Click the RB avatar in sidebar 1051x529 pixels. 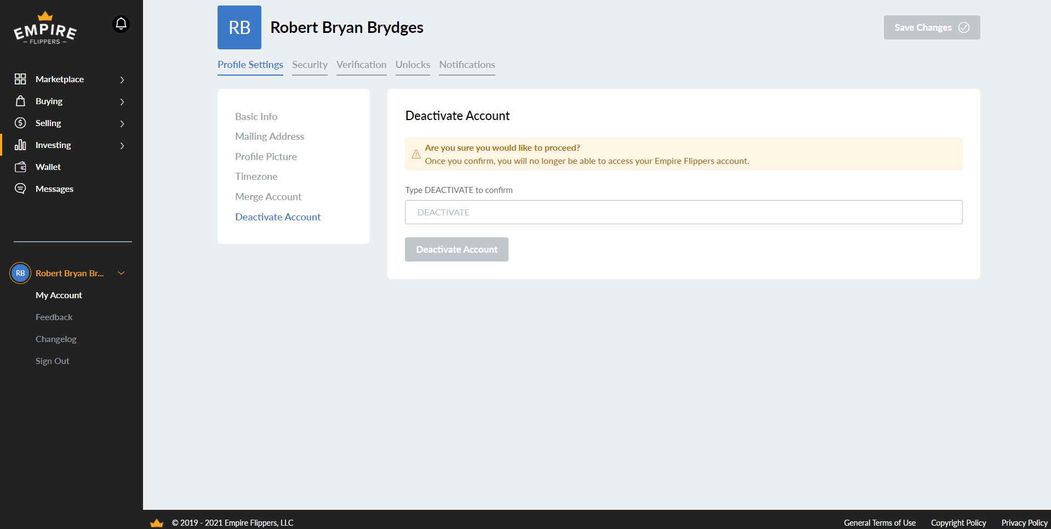pyautogui.click(x=20, y=273)
